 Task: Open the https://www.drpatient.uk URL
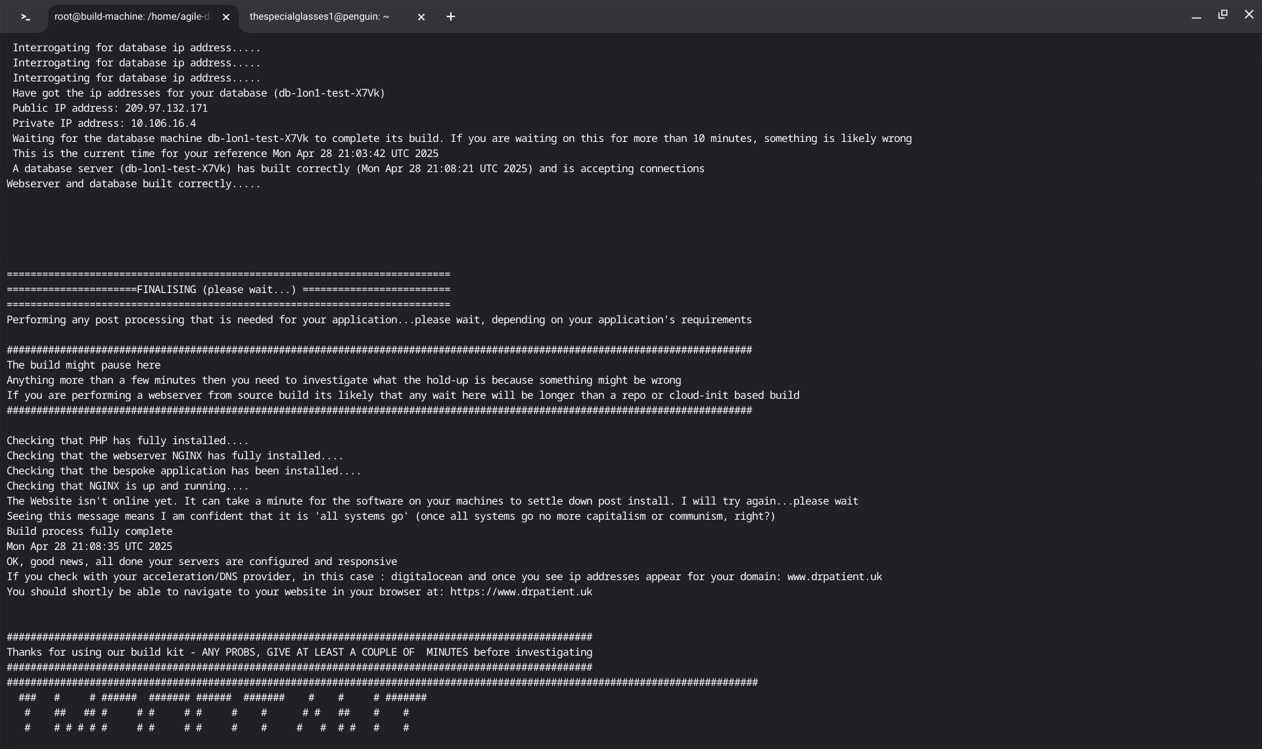point(521,592)
